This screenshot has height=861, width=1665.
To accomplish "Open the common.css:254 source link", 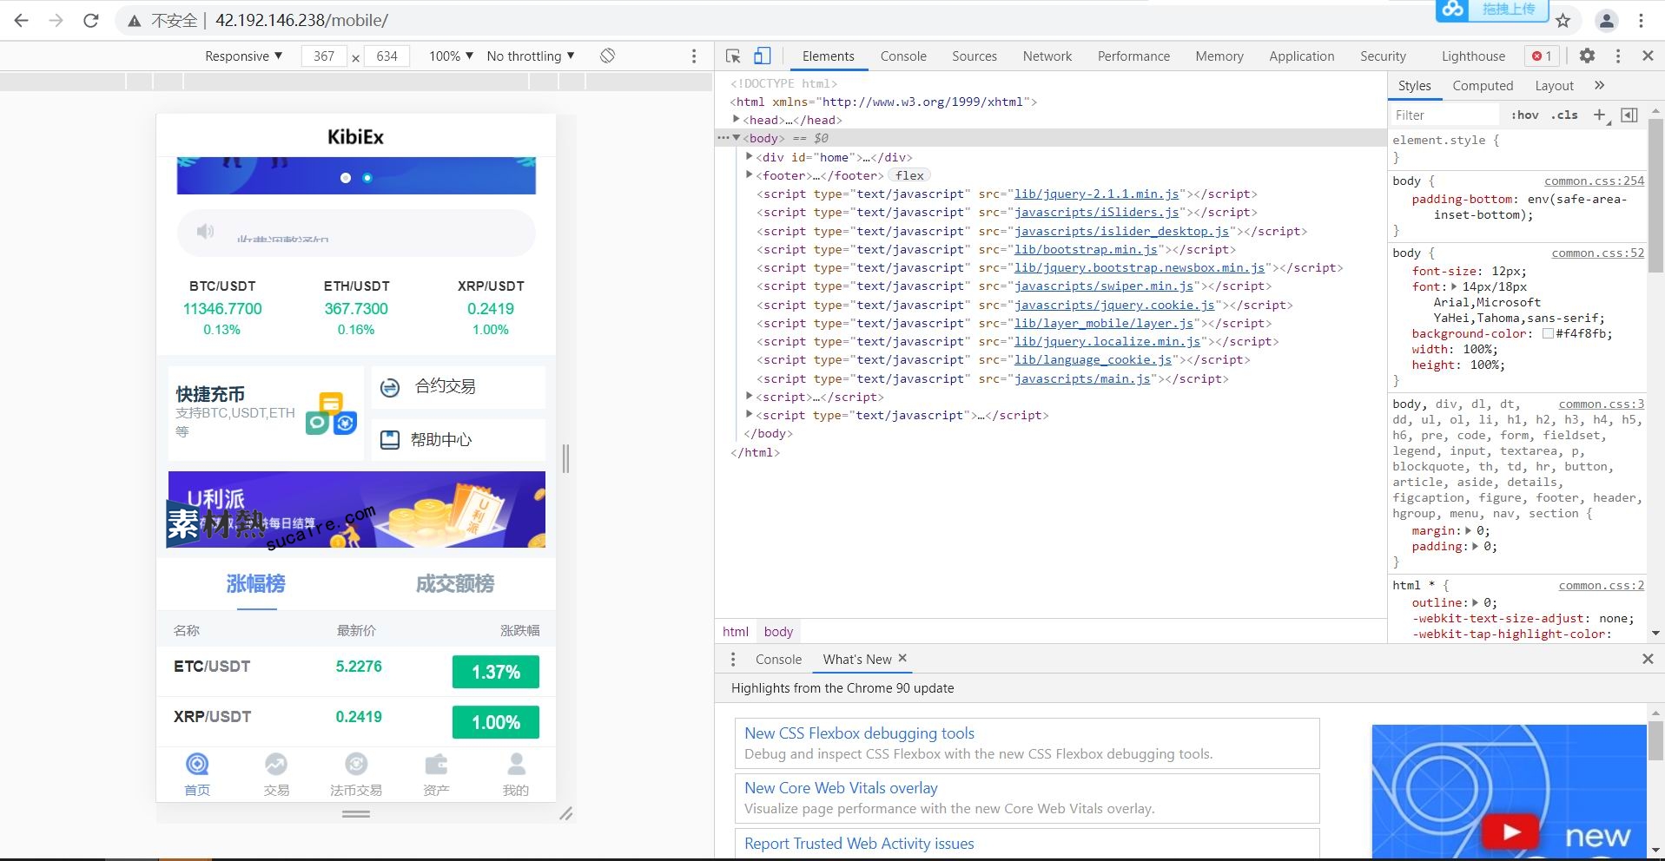I will pos(1594,181).
